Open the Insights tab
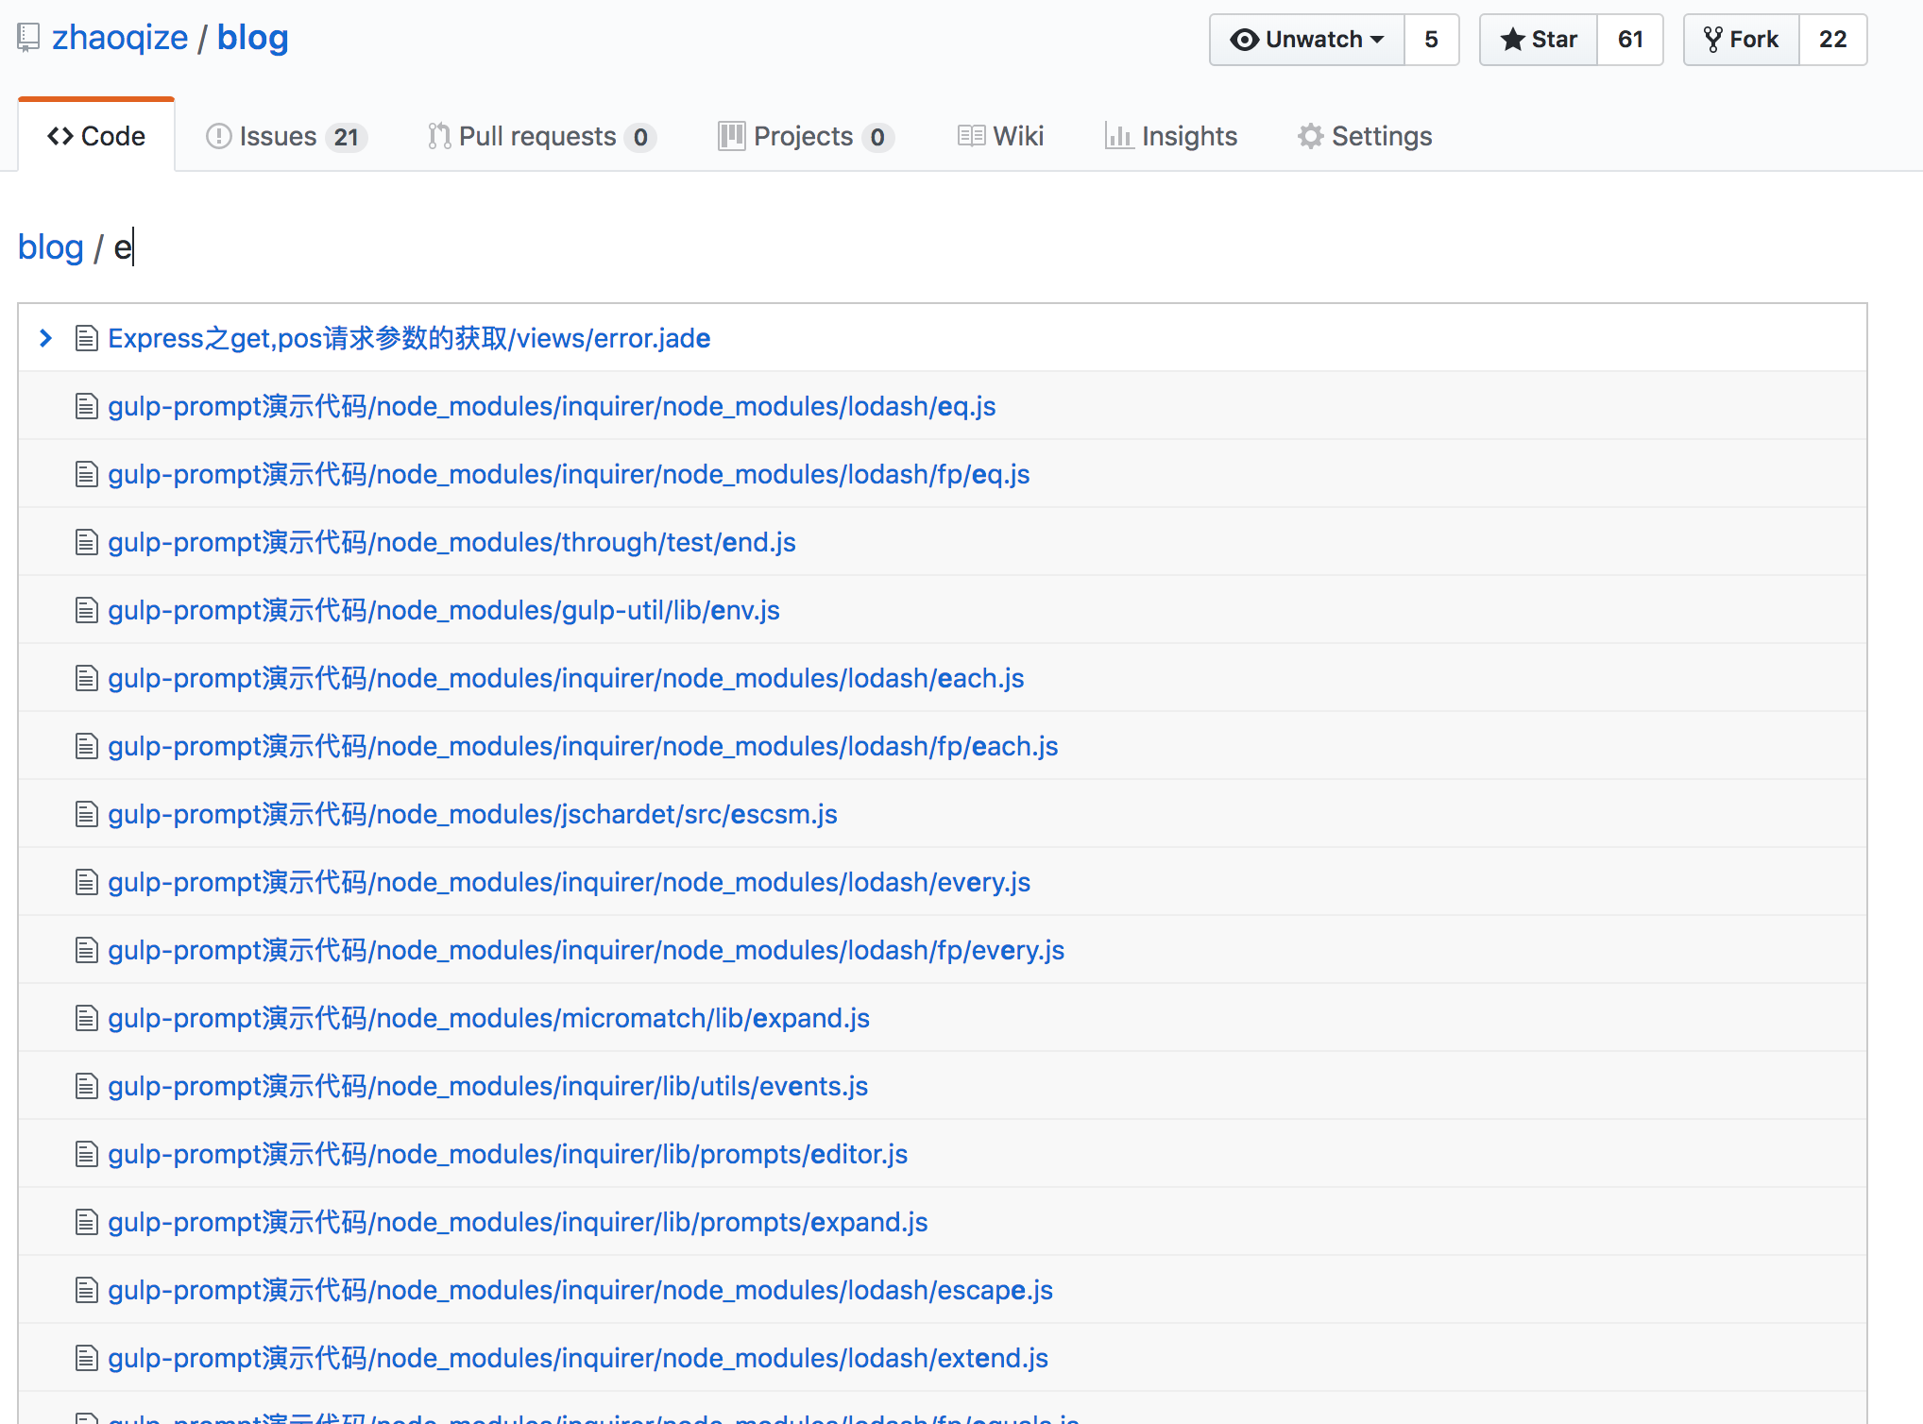1923x1424 pixels. pyautogui.click(x=1171, y=136)
